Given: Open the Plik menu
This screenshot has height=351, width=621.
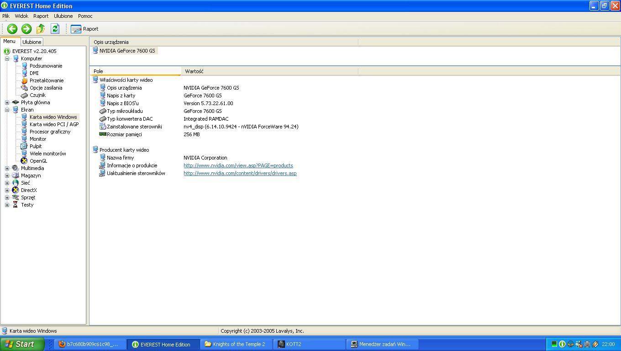Looking at the screenshot, I should click(6, 16).
